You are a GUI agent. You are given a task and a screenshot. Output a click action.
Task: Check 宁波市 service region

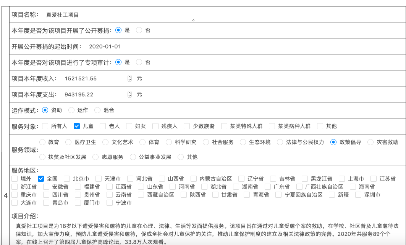tap(110, 203)
